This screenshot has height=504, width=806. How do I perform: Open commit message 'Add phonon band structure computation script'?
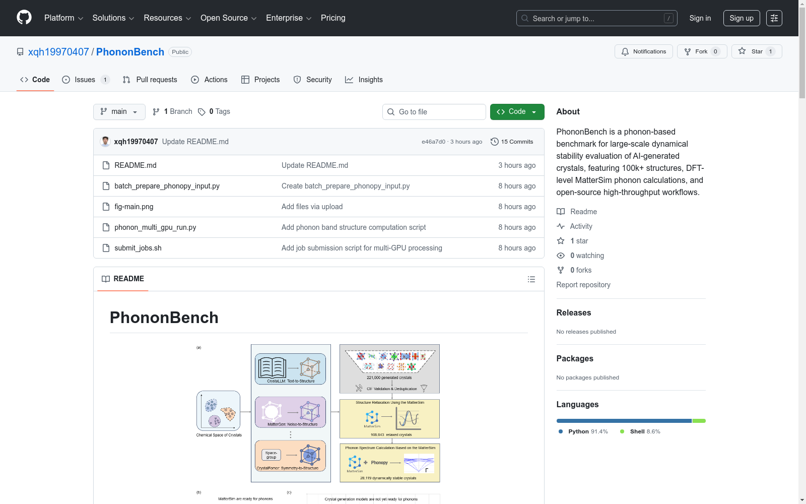354,227
